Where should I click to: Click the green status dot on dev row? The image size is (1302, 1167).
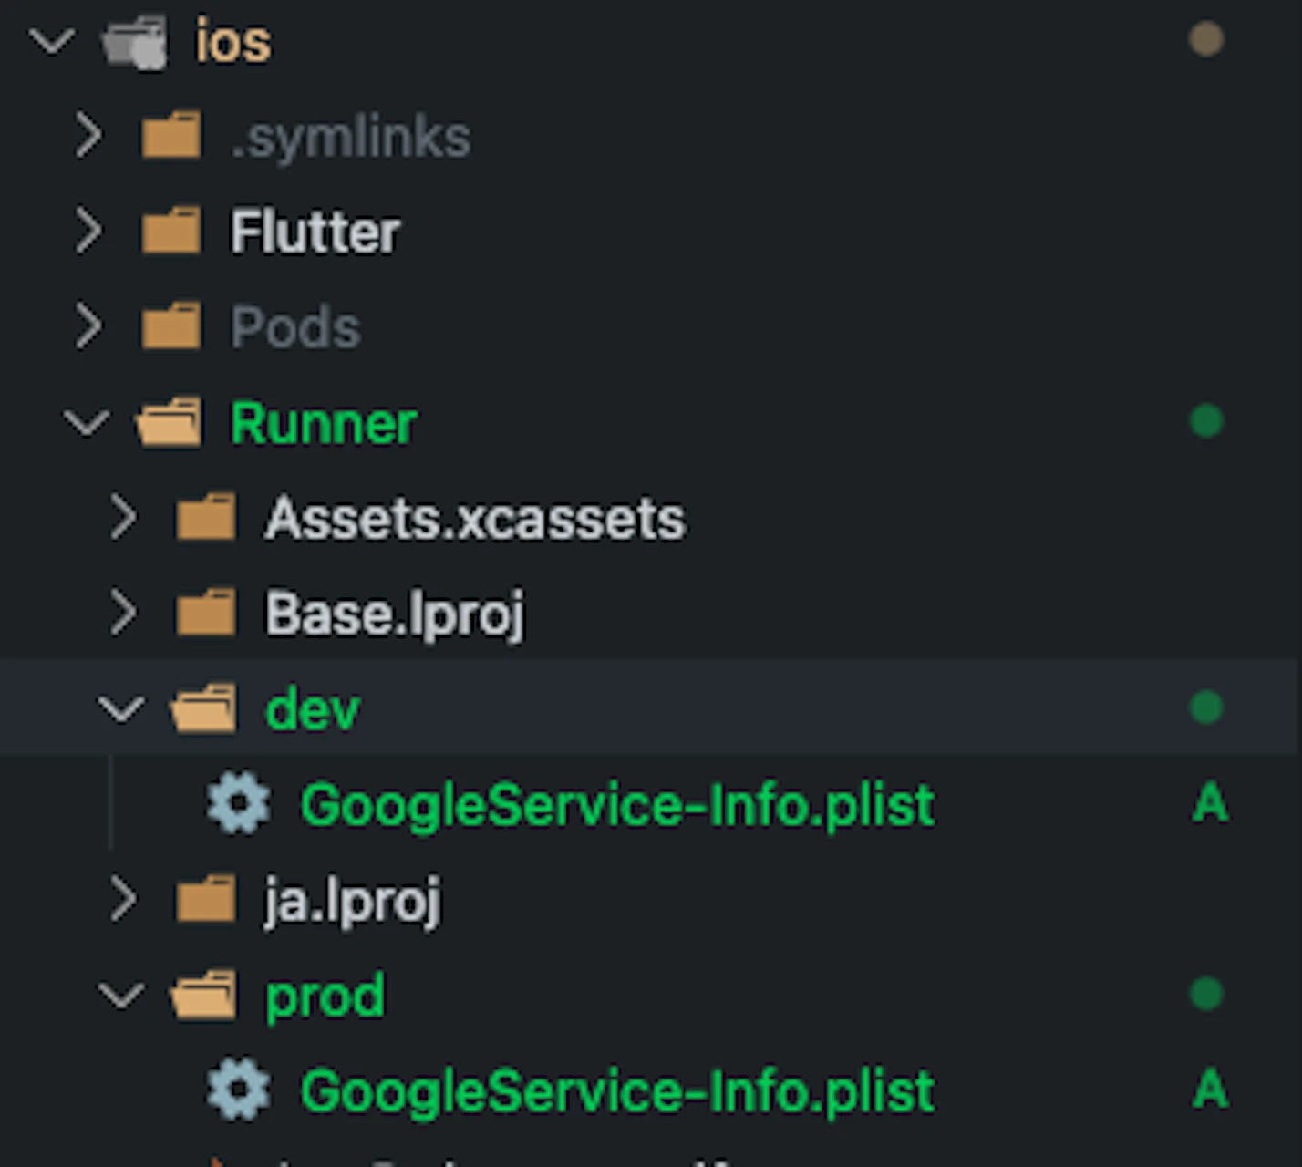[1206, 707]
